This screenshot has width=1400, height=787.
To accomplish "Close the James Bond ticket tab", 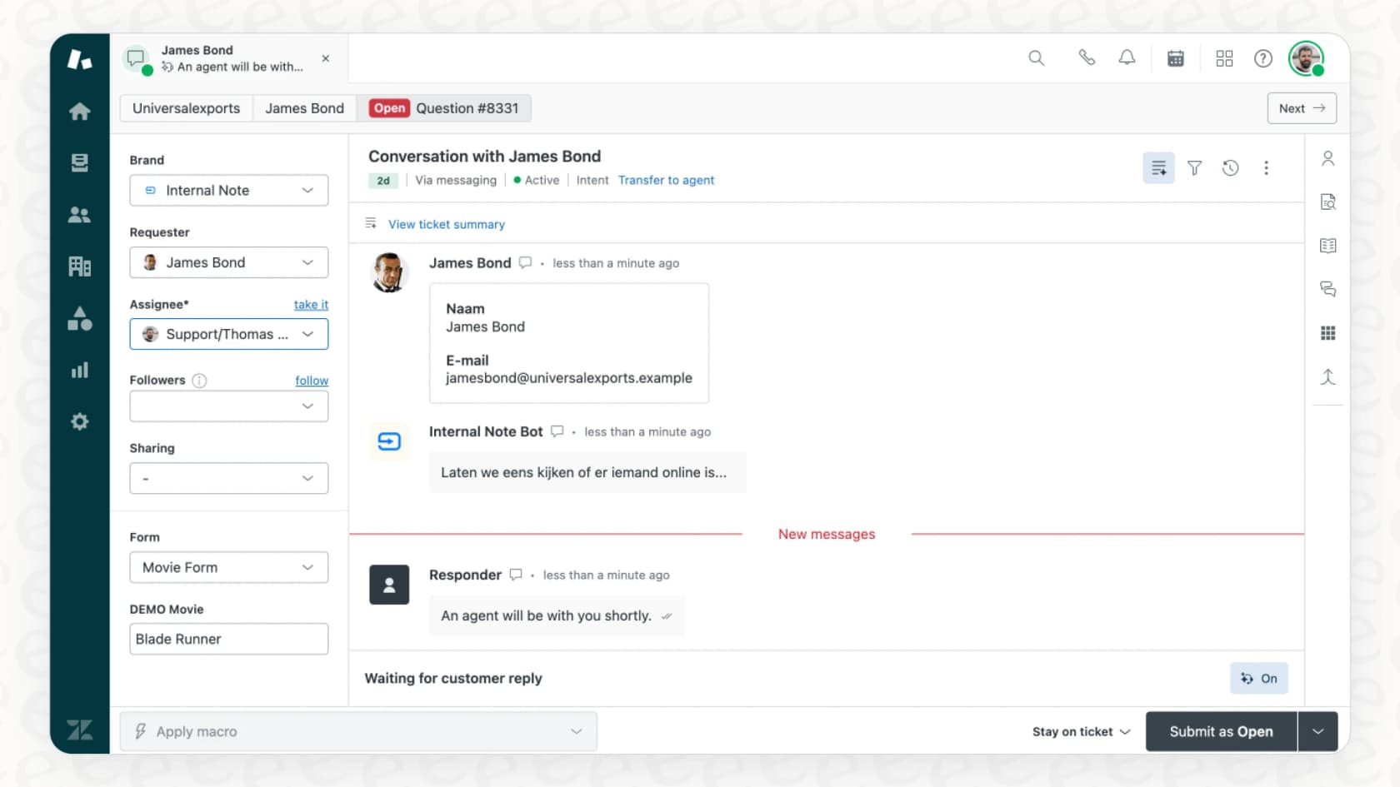I will (326, 58).
